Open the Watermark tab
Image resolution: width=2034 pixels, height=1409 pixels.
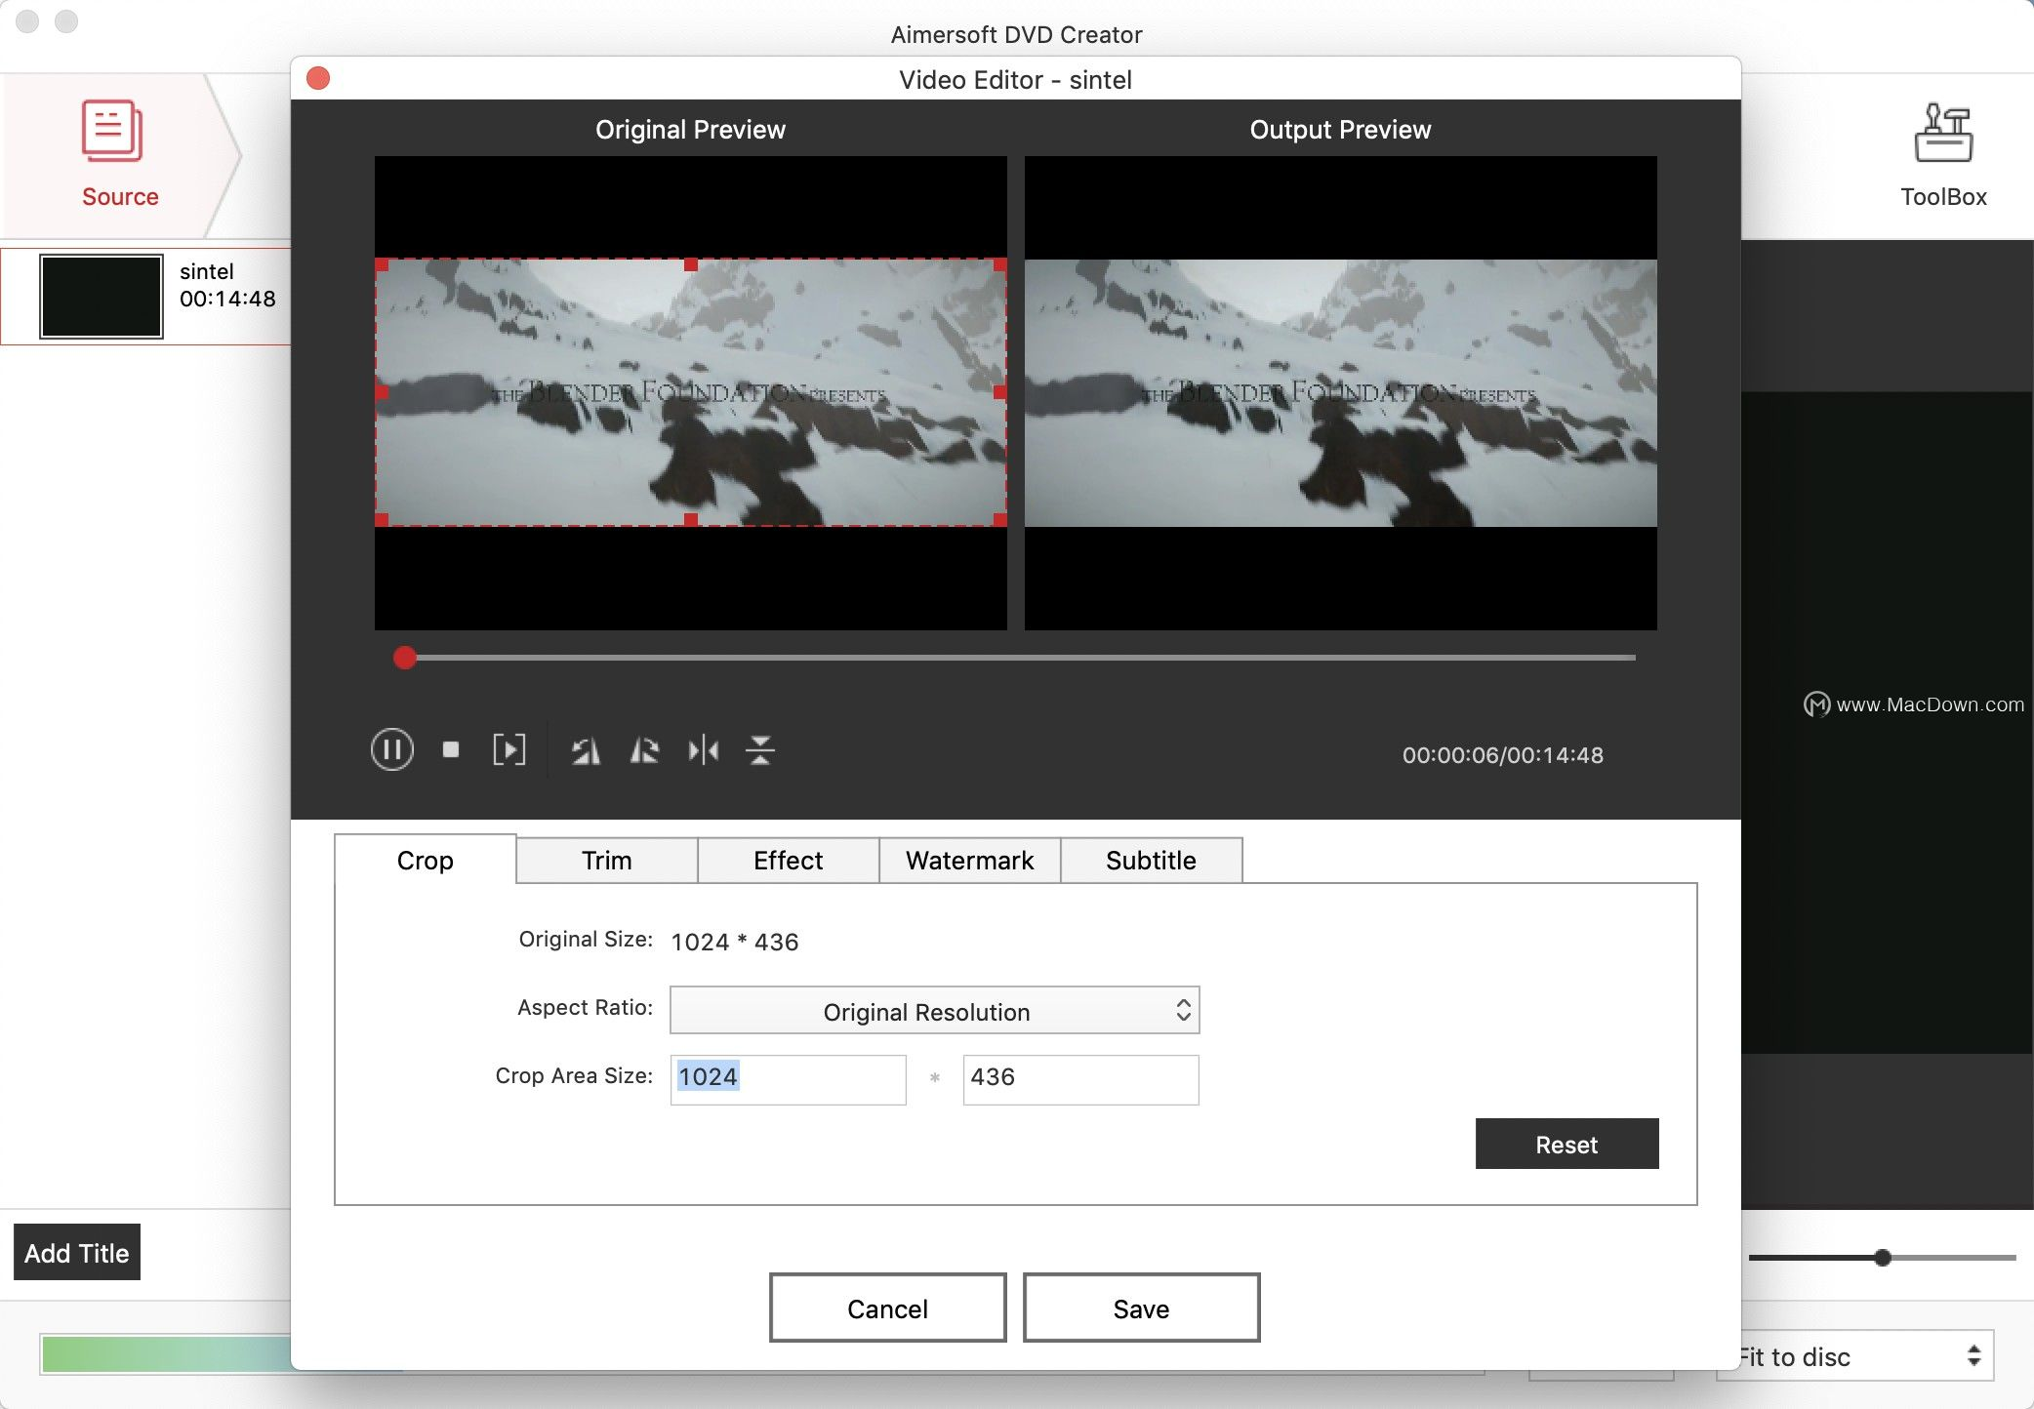pyautogui.click(x=969, y=860)
